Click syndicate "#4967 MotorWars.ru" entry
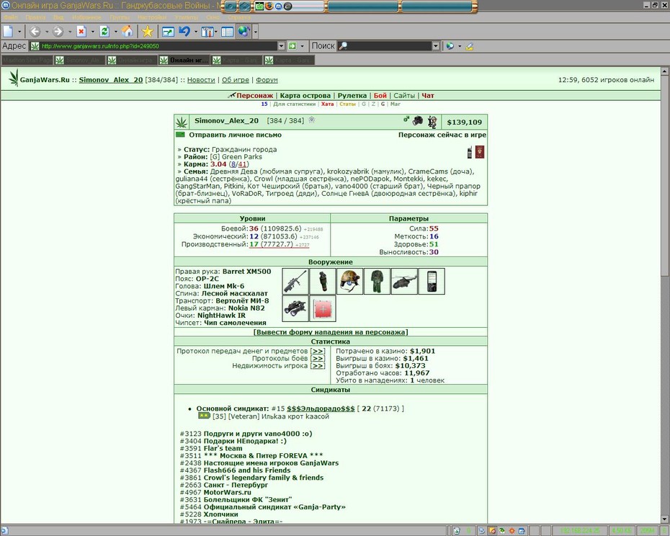 point(215,492)
